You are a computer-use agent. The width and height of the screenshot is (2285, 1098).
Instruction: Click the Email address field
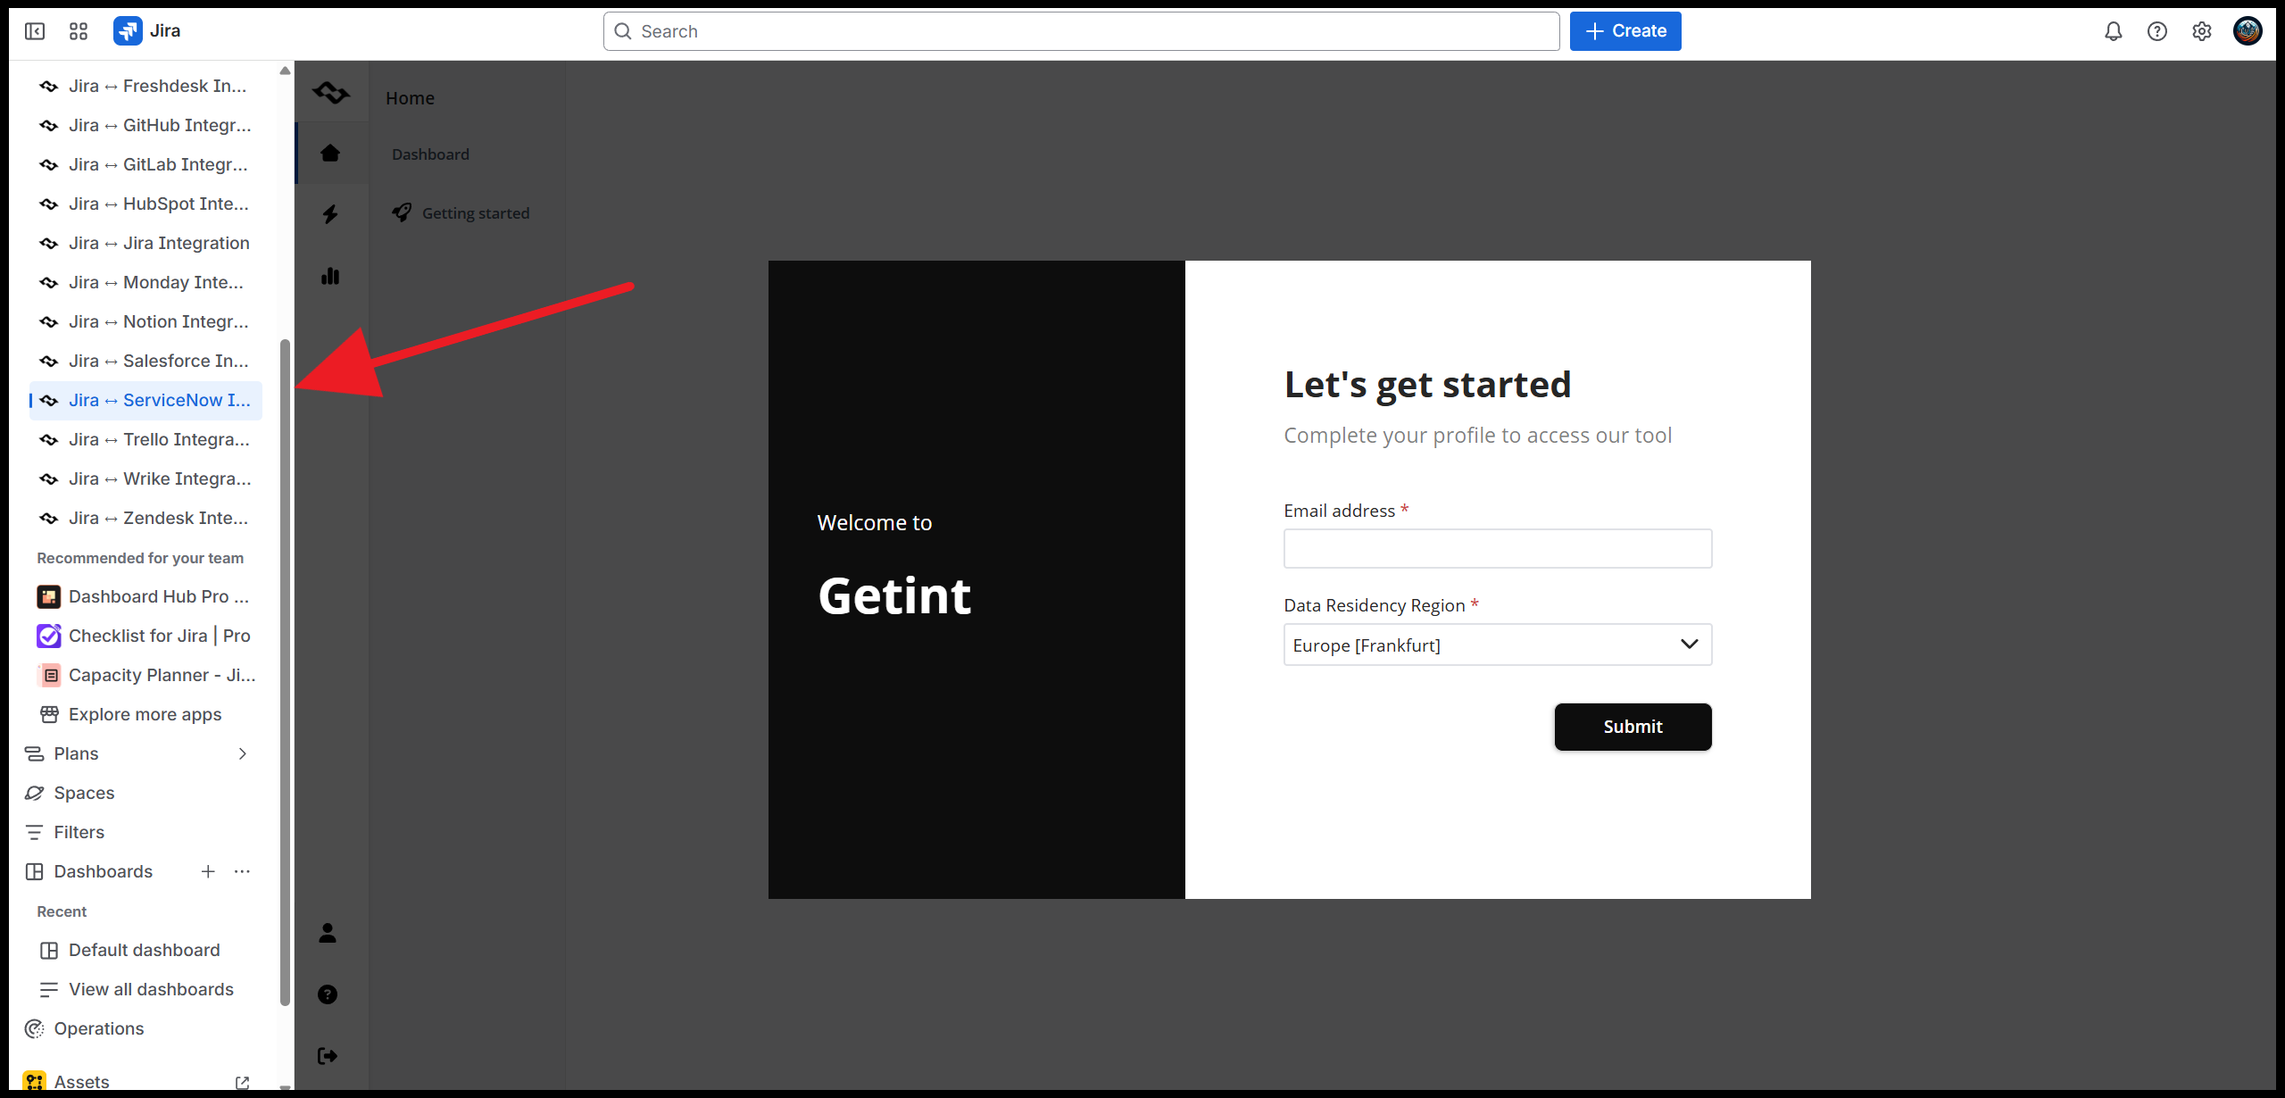pyautogui.click(x=1497, y=548)
